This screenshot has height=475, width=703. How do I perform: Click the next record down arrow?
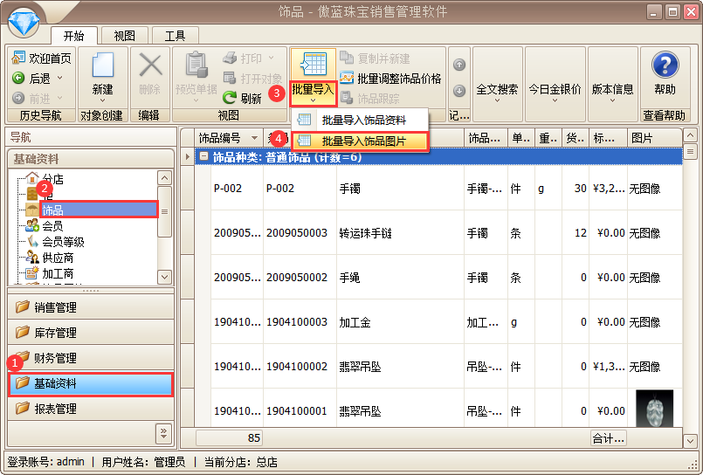(x=459, y=91)
